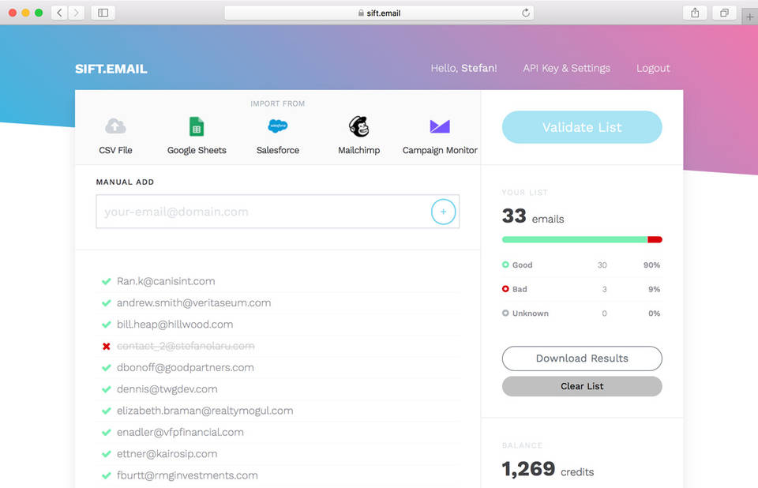Choose the Mailchimp import icon
This screenshot has height=488, width=758.
pyautogui.click(x=358, y=126)
